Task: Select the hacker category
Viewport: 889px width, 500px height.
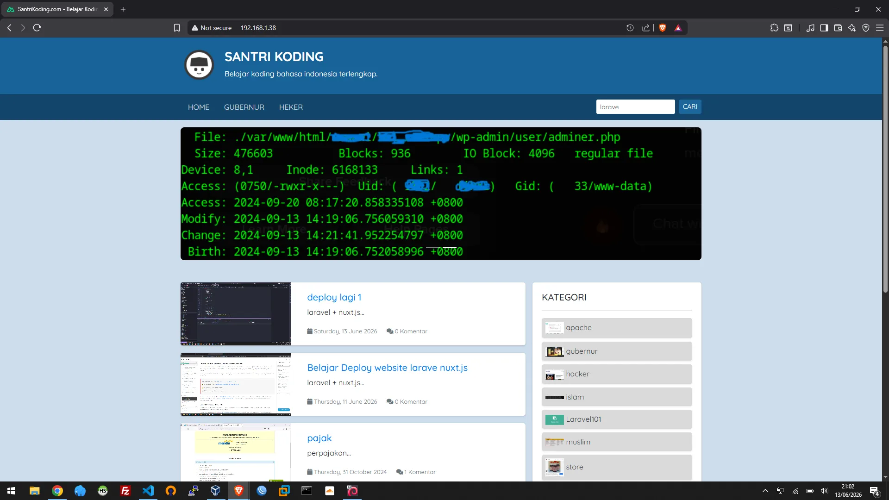Action: pyautogui.click(x=617, y=374)
